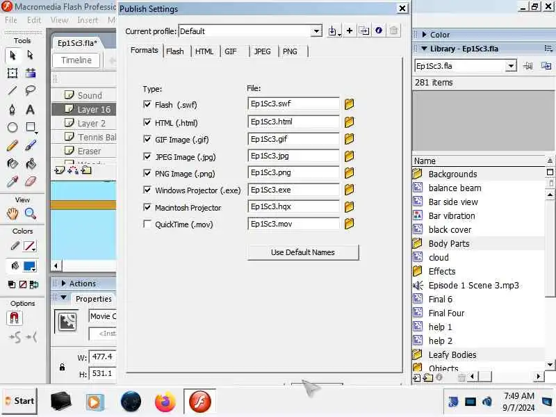The height and width of the screenshot is (417, 556).
Task: Click the Delete Profile trash icon
Action: click(x=393, y=31)
